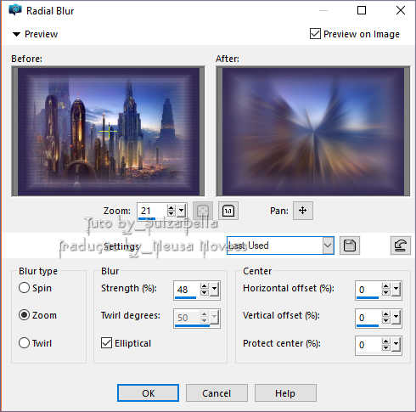Image resolution: width=416 pixels, height=412 pixels.
Task: Toggle Preview on Image checkbox
Action: (x=315, y=34)
